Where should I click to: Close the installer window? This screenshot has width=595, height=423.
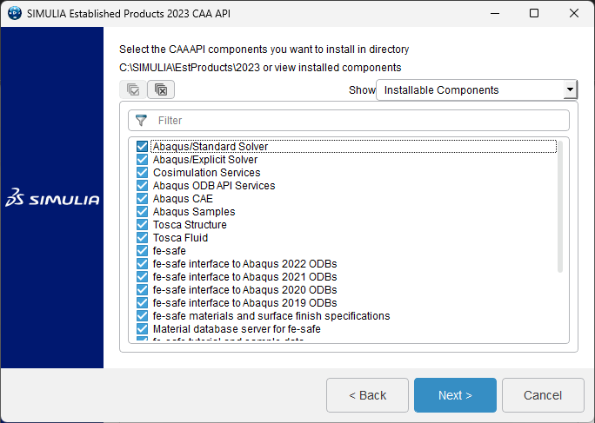coord(574,13)
